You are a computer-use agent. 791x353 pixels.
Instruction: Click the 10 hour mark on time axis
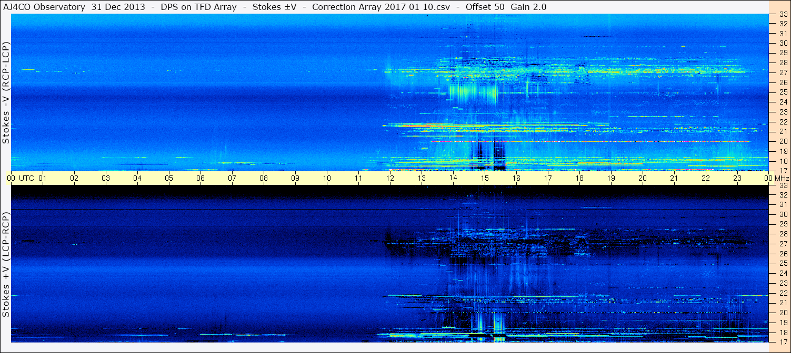pyautogui.click(x=327, y=179)
